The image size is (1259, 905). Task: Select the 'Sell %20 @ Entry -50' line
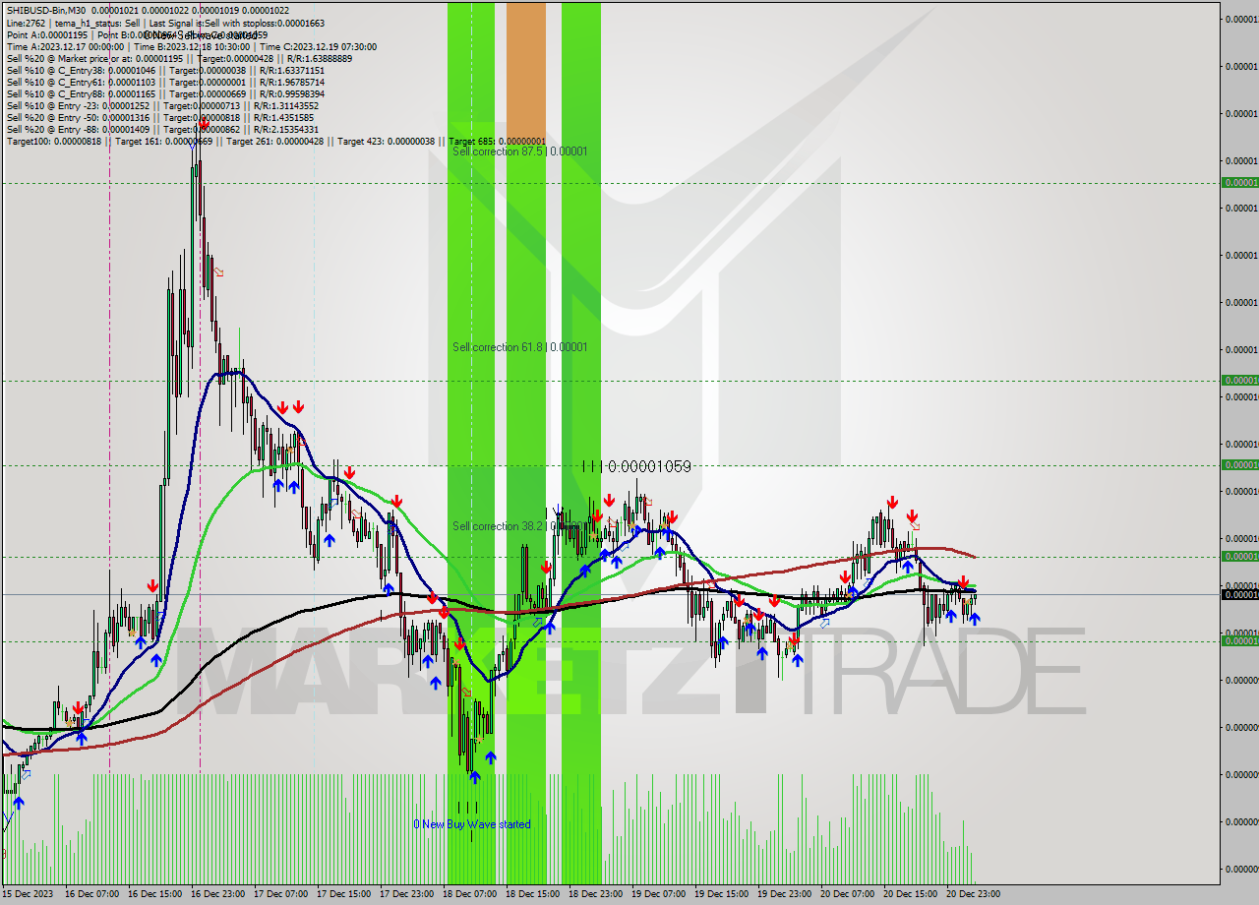point(162,117)
